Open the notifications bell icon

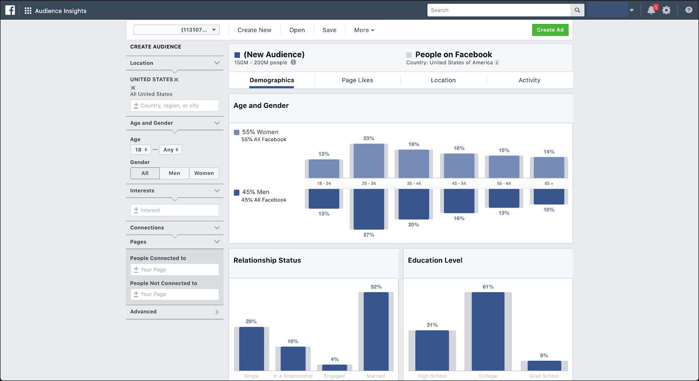click(651, 10)
